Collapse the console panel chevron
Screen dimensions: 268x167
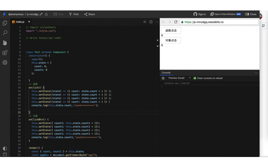[x=256, y=73]
